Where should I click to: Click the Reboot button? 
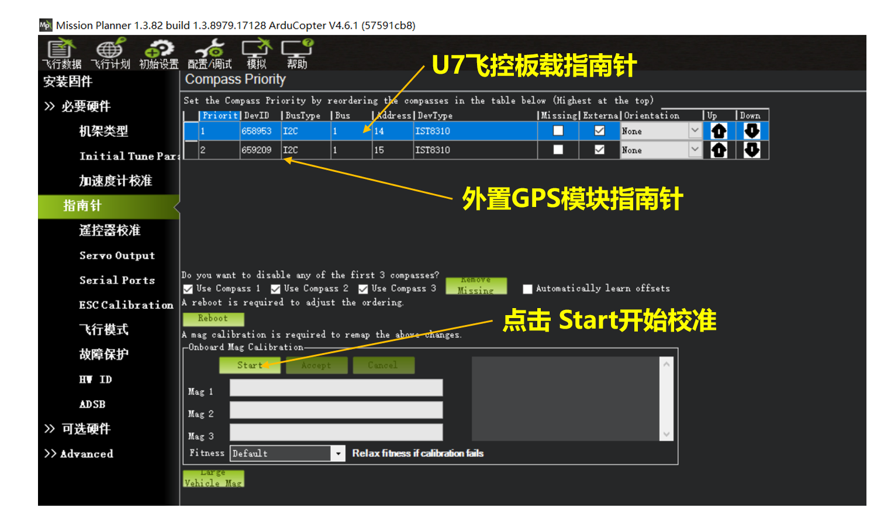click(x=213, y=319)
